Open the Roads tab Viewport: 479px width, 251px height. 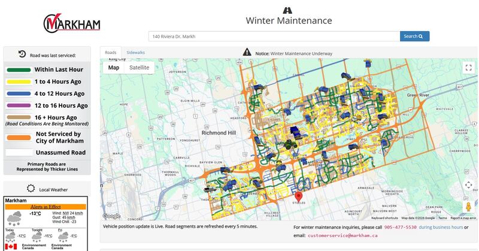tap(111, 53)
